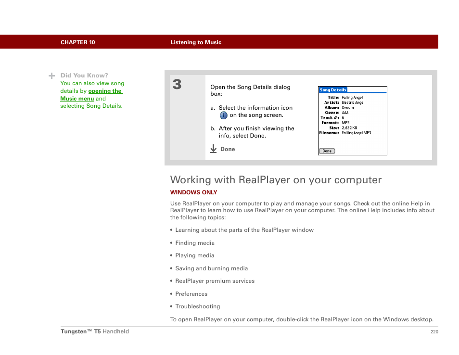The height and width of the screenshot is (355, 459).
Task: Select the Song Details dialog screenshot
Action: click(353, 121)
